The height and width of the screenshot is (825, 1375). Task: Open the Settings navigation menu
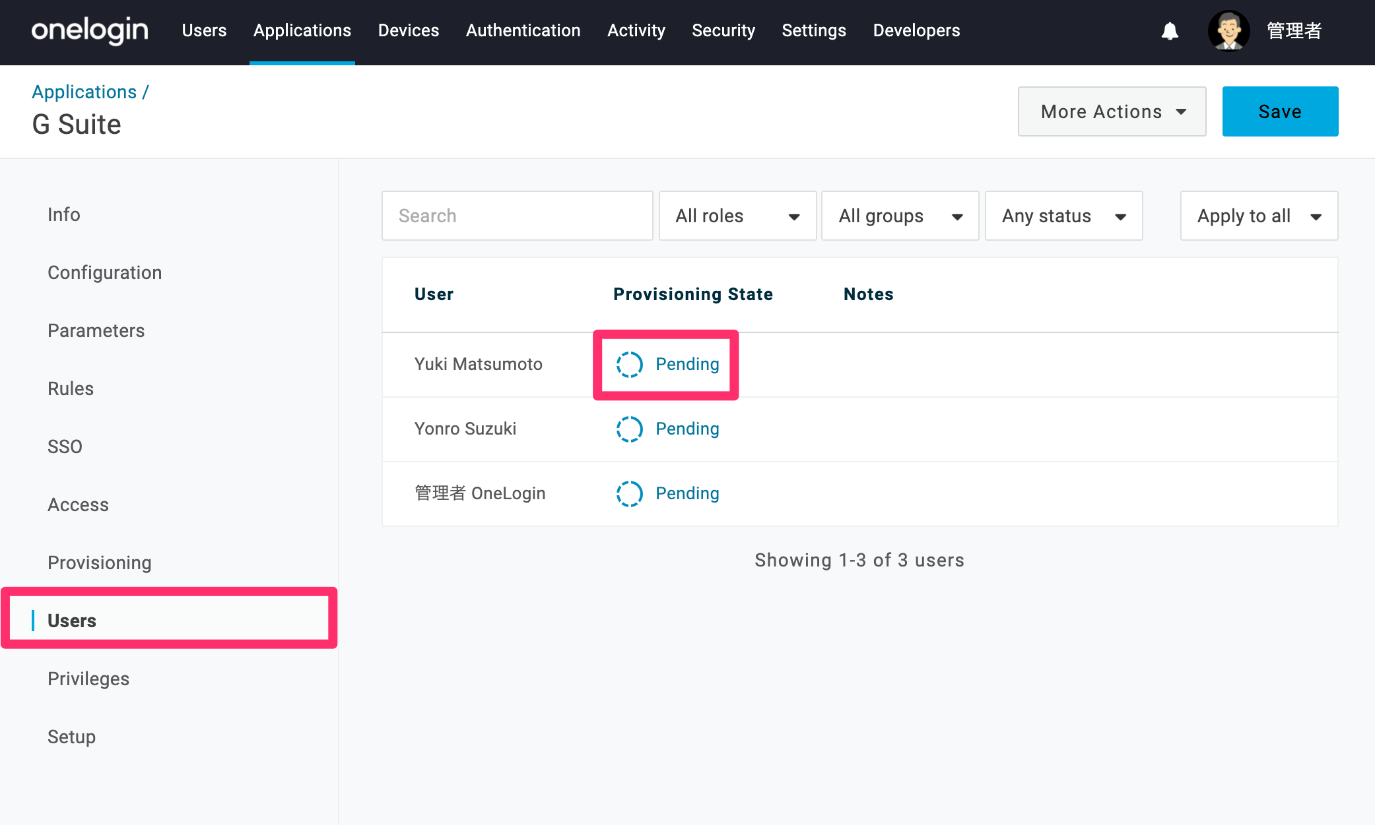click(x=814, y=30)
